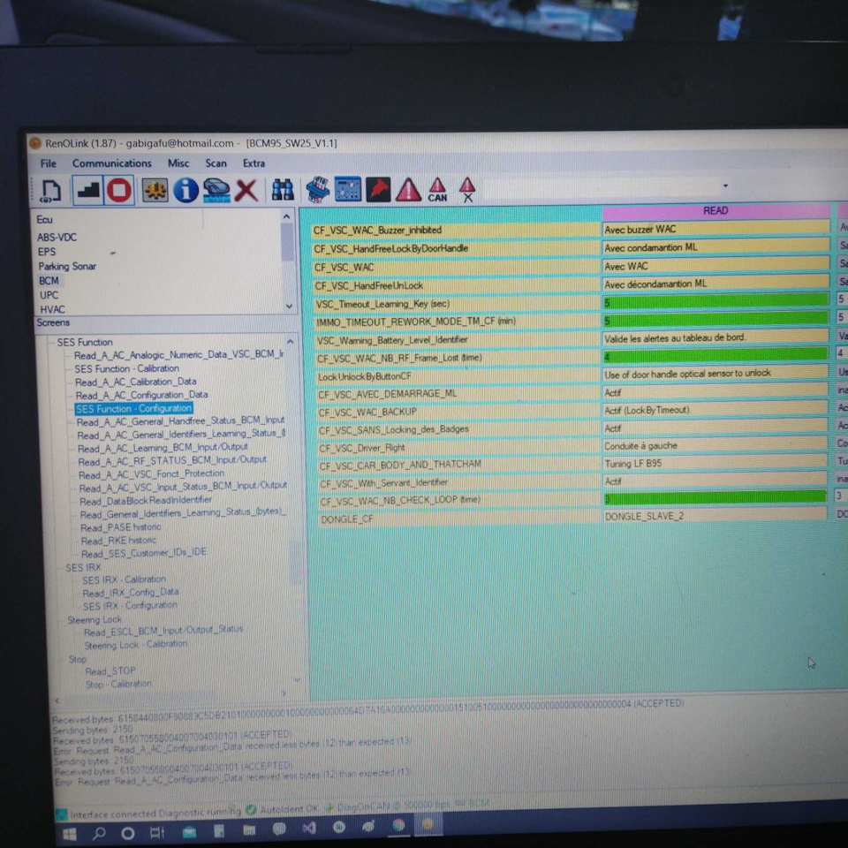This screenshot has height=848, width=848.
Task: Select BCM in the Ecu list
Action: (49, 281)
